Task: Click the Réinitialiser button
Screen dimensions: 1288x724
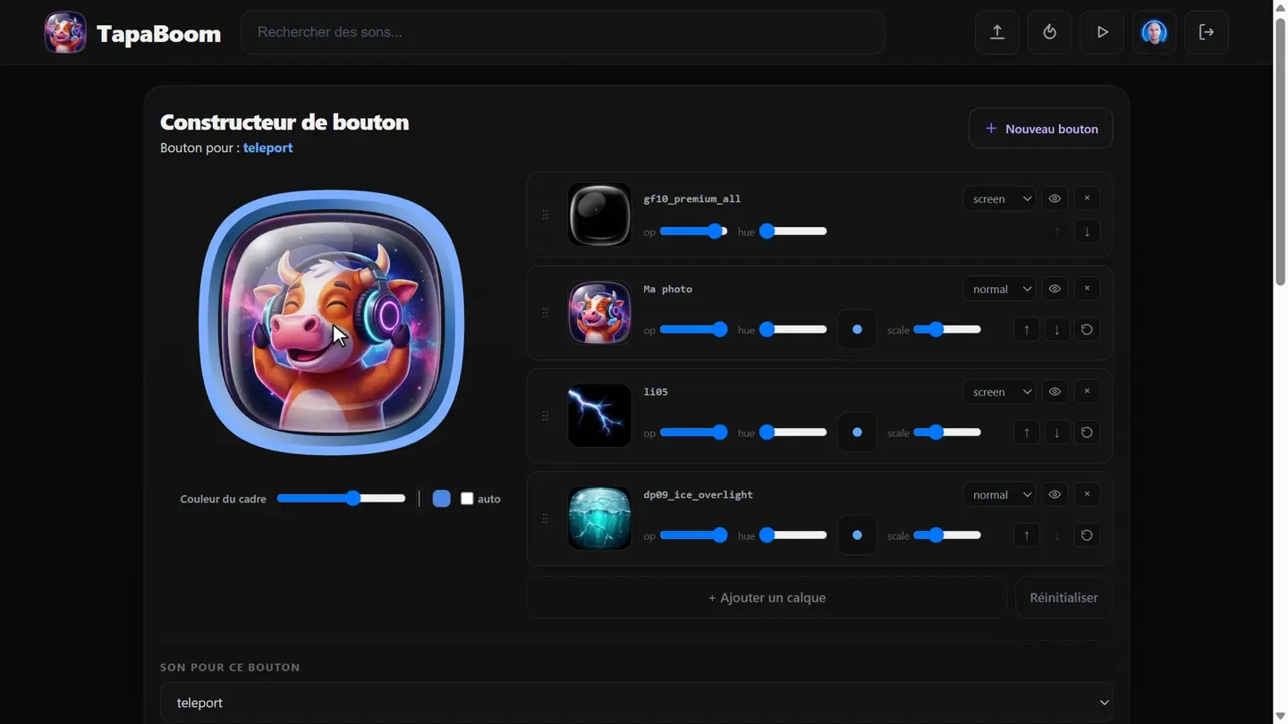Action: pos(1064,597)
